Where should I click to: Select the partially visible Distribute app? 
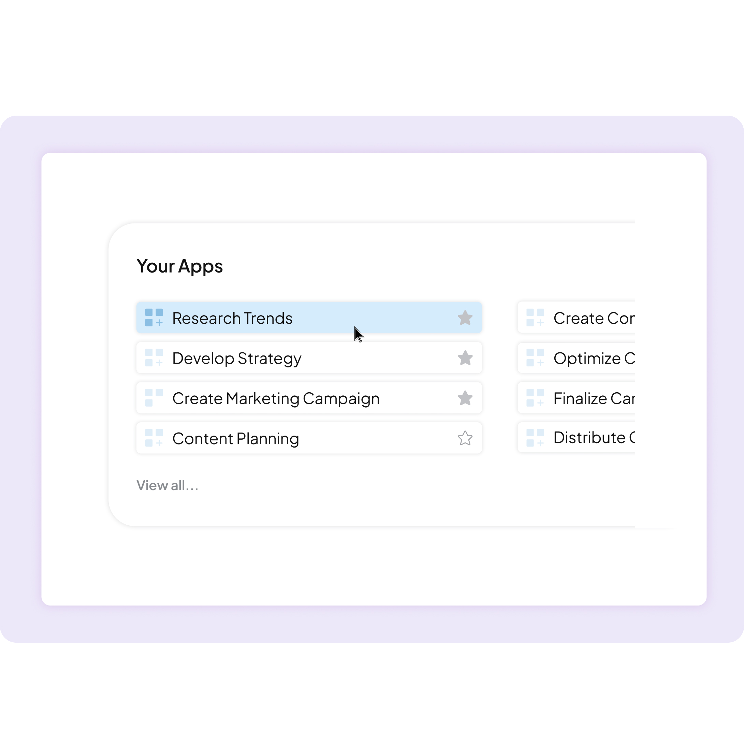577,438
